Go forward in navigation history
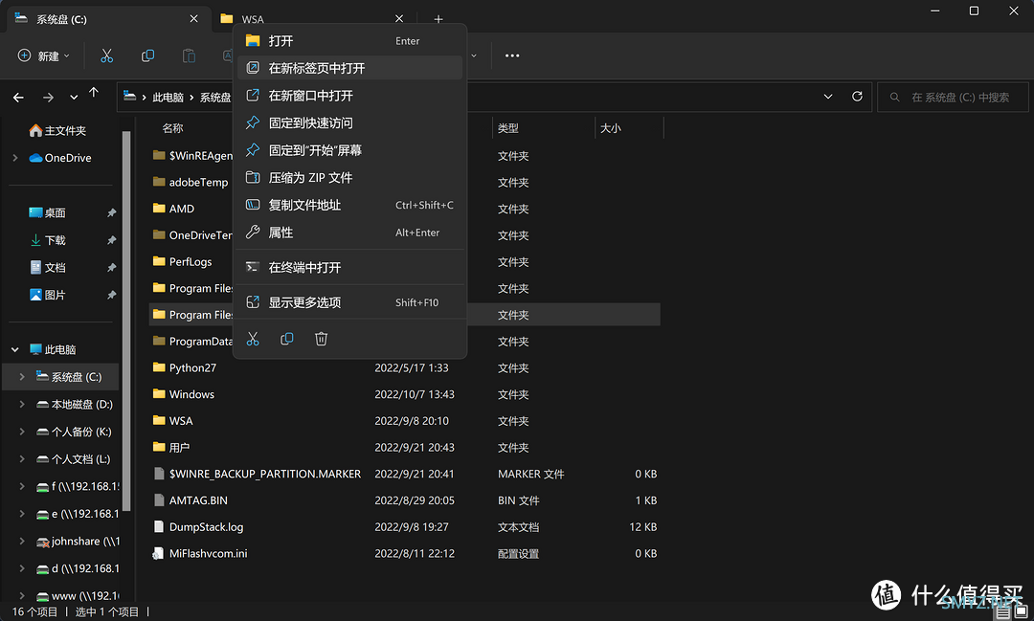 [x=48, y=98]
